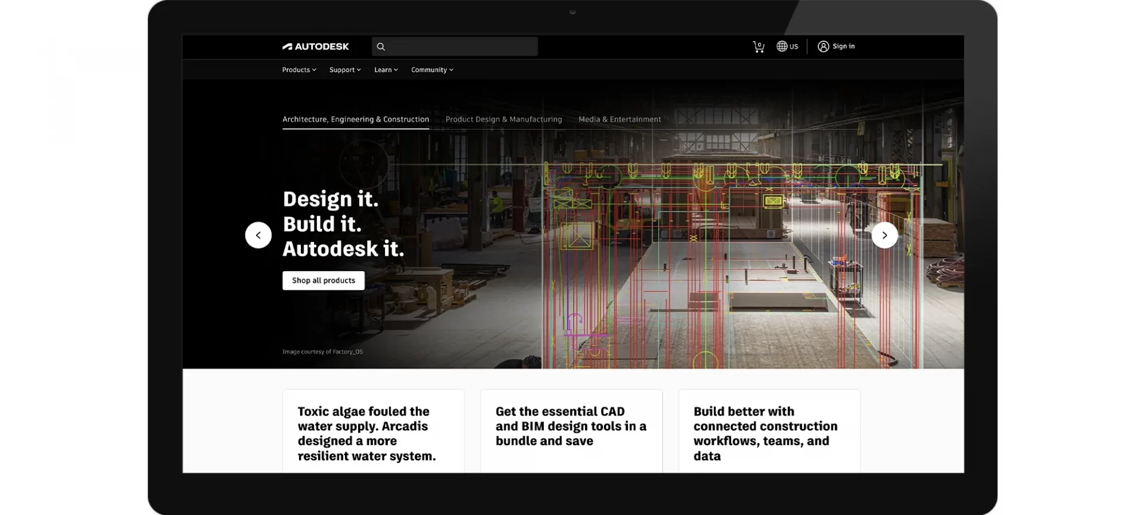Viewport: 1146px width, 515px height.
Task: Open the shopping cart
Action: pos(759,46)
